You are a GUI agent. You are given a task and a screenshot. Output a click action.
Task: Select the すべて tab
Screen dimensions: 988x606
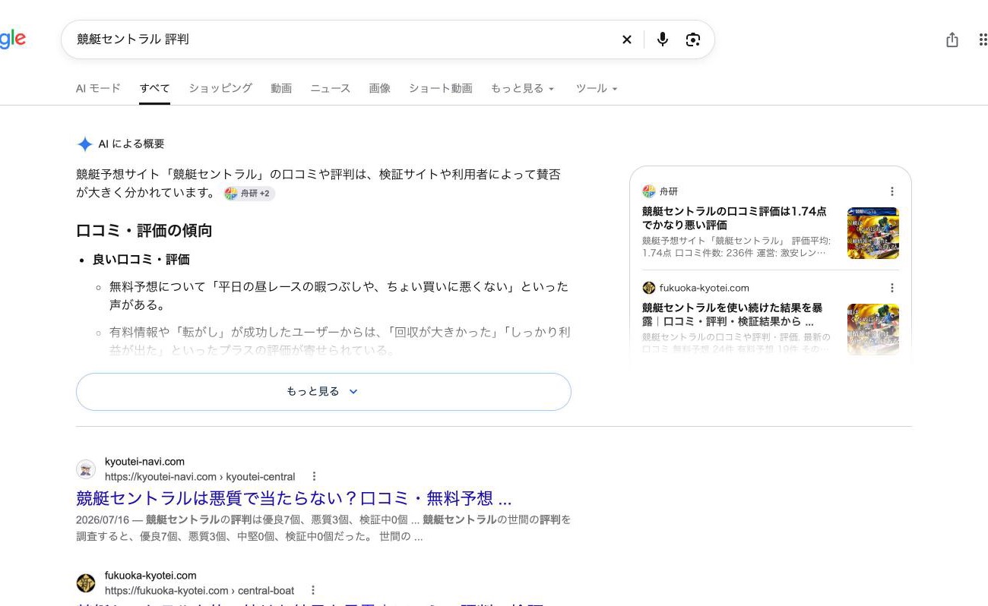(x=154, y=88)
